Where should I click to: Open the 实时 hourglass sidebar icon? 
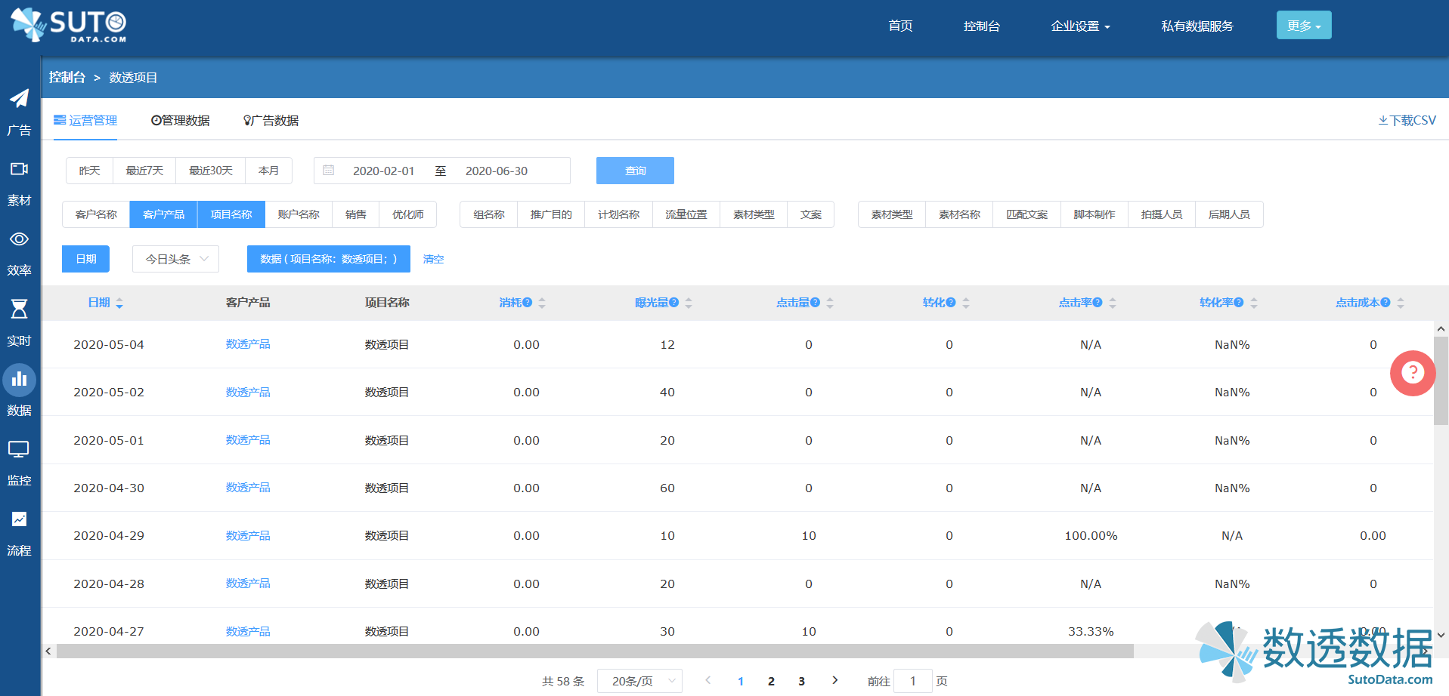20,309
